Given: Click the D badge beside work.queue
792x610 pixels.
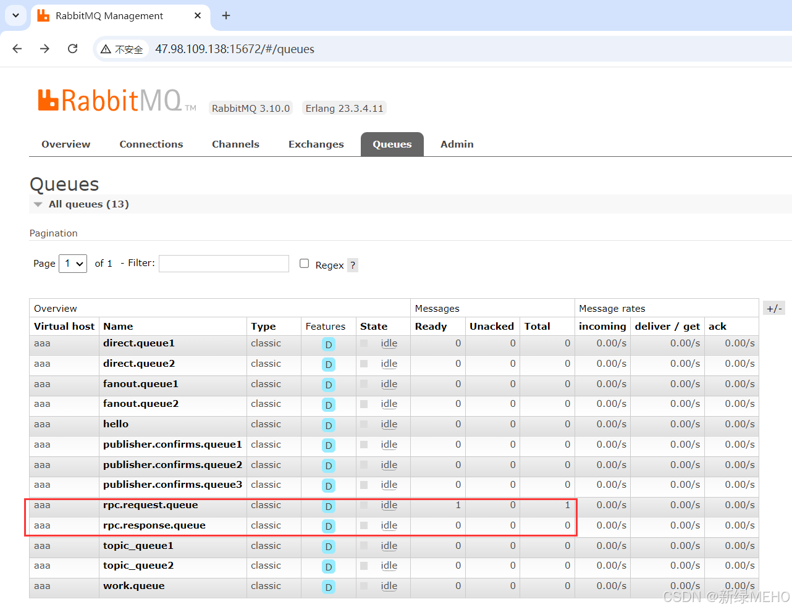Looking at the screenshot, I should [328, 587].
